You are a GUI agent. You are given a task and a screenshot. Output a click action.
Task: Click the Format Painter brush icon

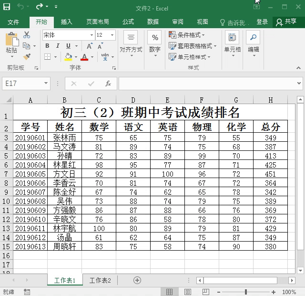[27, 57]
